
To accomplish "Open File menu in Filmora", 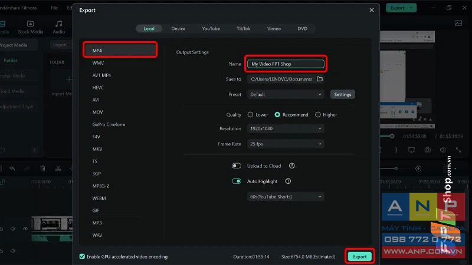I will pyautogui.click(x=54, y=8).
